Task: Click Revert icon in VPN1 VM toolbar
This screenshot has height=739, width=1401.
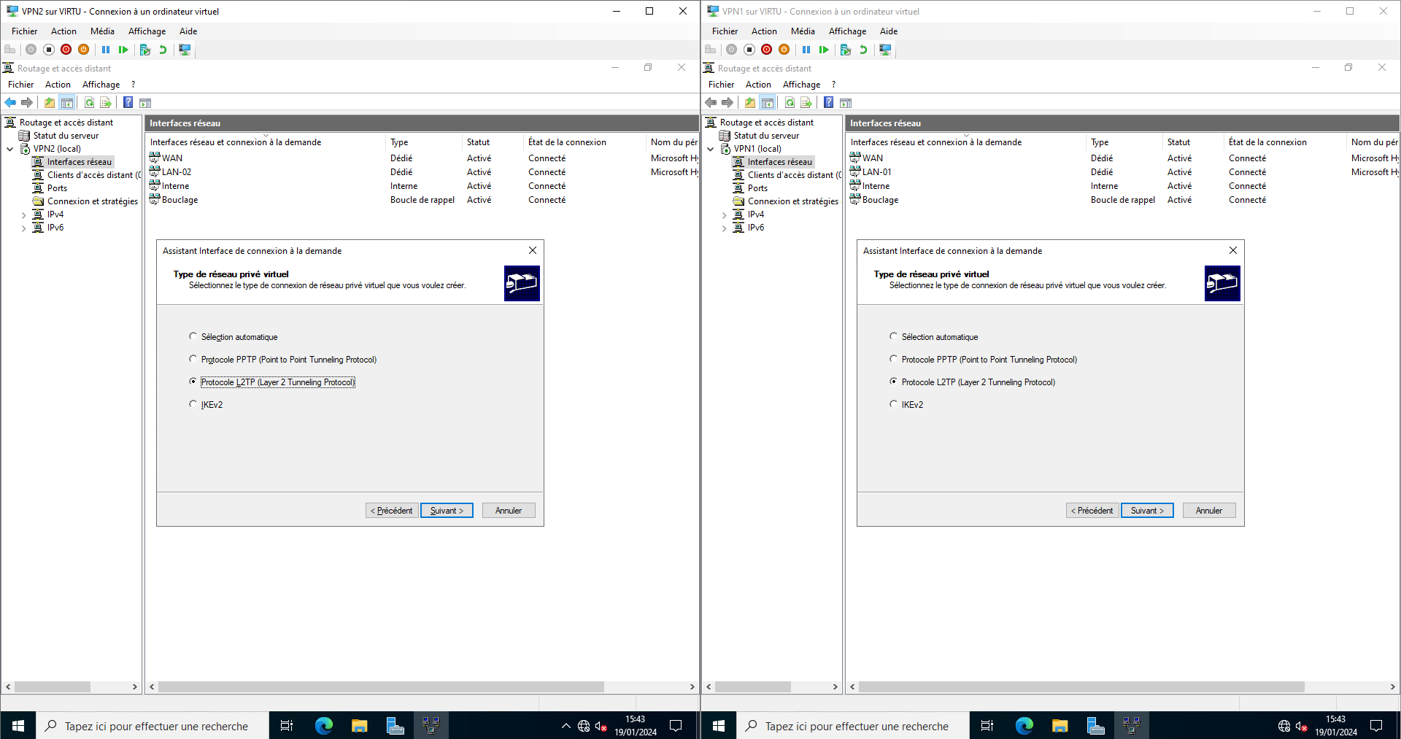Action: coord(863,50)
